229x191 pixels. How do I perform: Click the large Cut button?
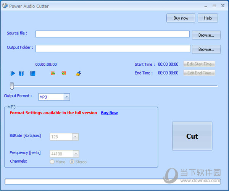[192, 136]
